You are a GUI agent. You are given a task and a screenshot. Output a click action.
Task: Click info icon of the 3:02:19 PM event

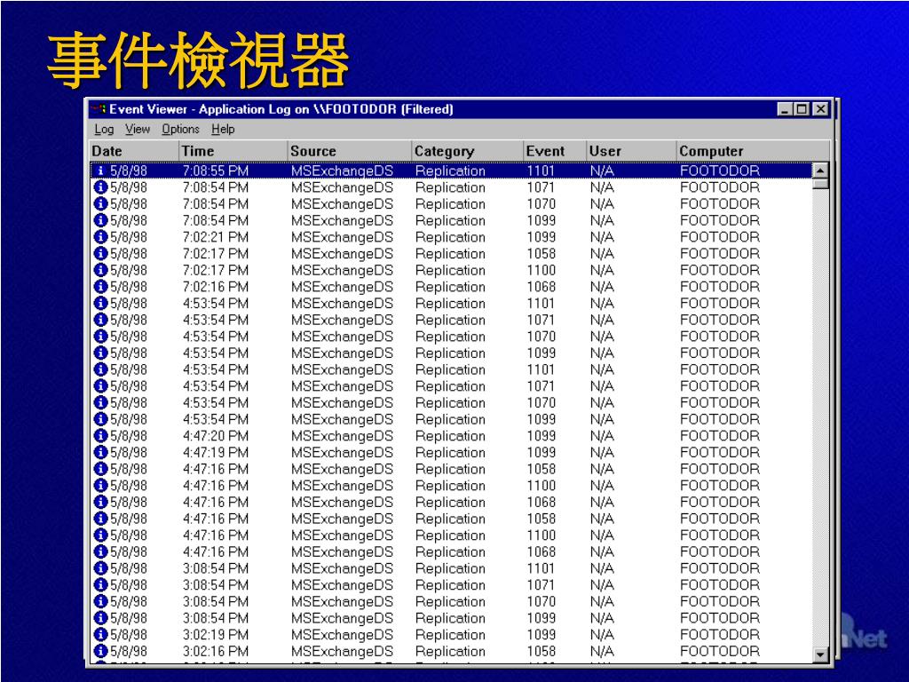coord(101,634)
